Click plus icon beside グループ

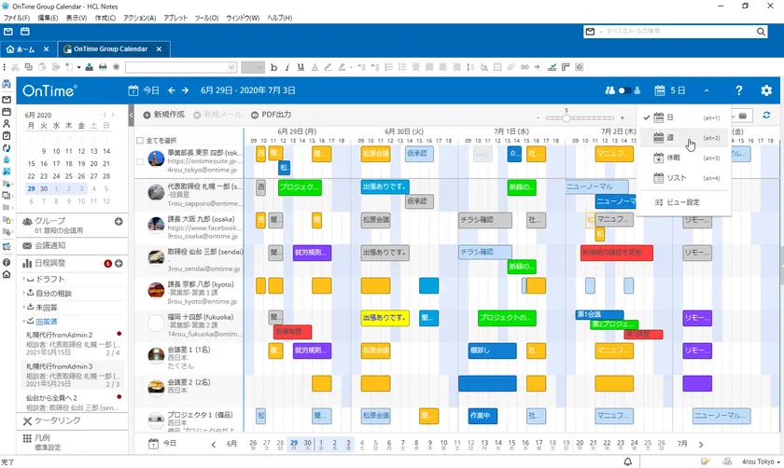[x=119, y=221]
